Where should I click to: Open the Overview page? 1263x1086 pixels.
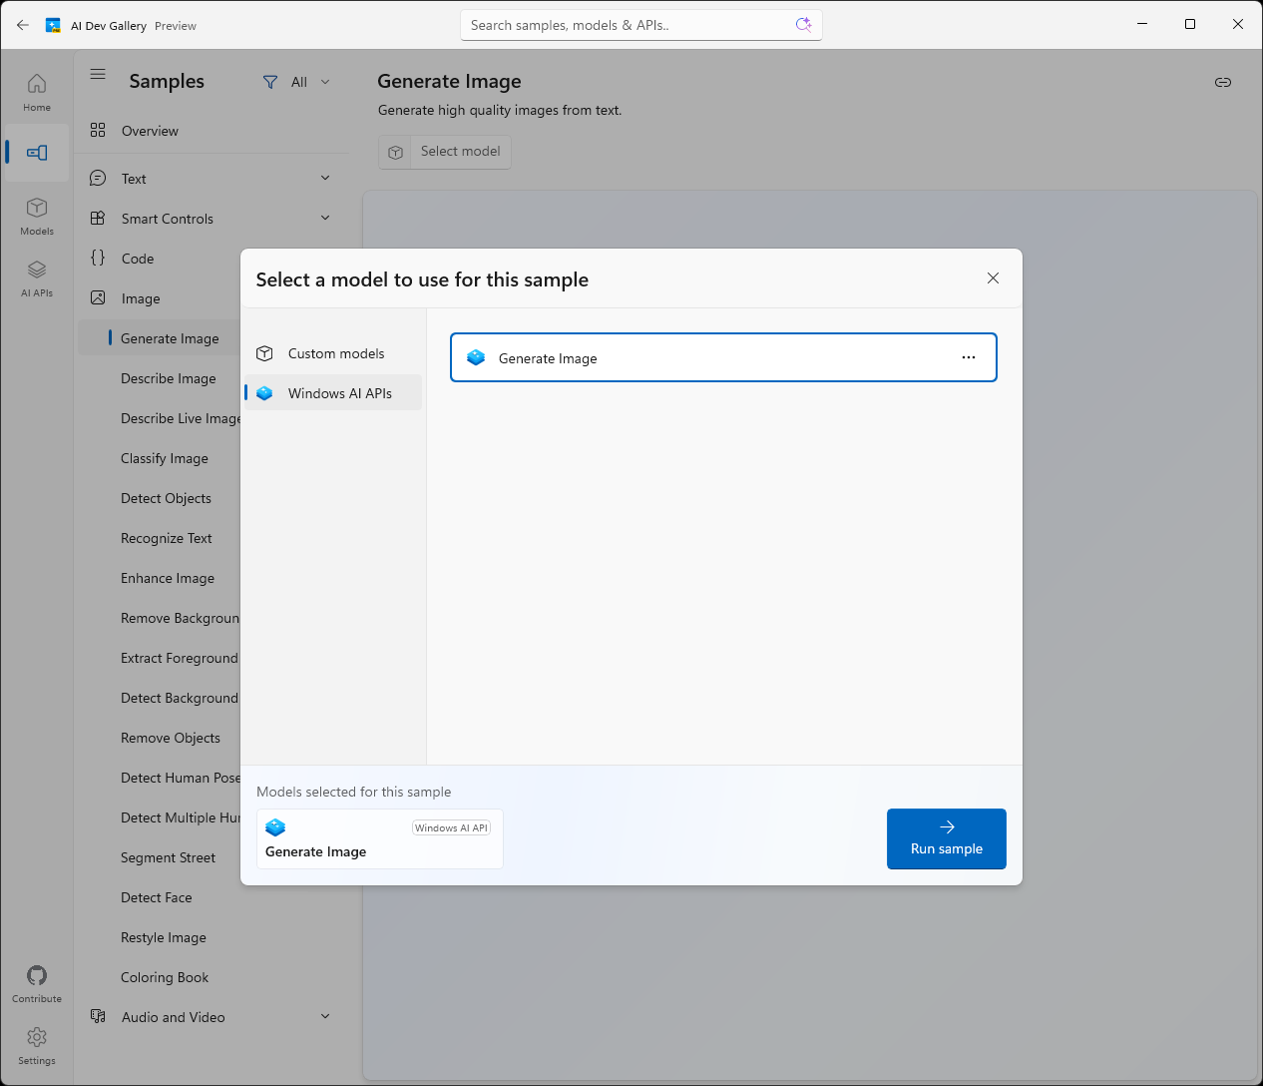tap(150, 131)
